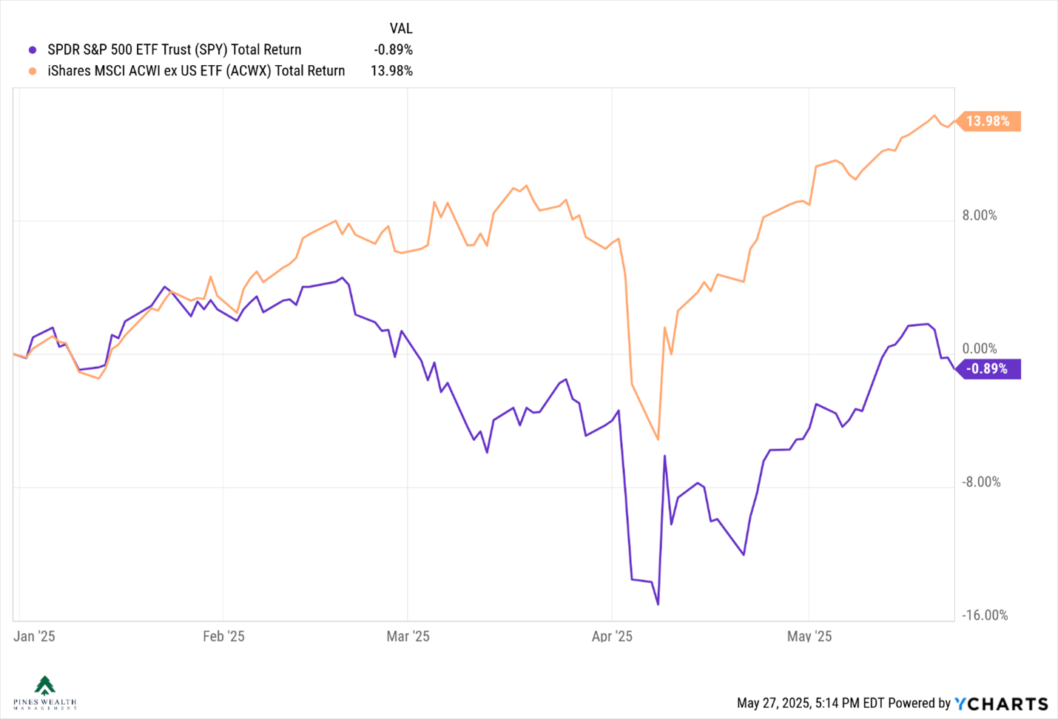1058x719 pixels.
Task: Click the purple -0.89% end-of-line flag
Action: pos(988,368)
